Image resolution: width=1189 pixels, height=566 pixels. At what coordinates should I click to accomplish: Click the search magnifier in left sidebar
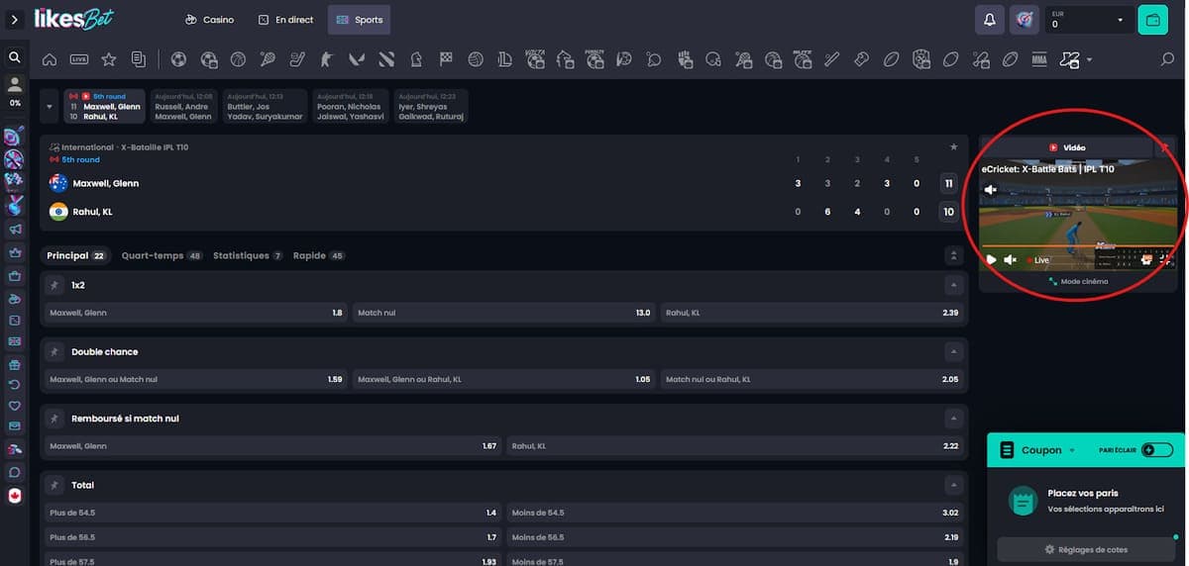click(15, 57)
